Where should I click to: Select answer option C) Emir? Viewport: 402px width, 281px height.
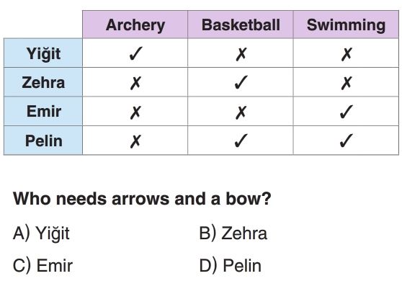43,265
